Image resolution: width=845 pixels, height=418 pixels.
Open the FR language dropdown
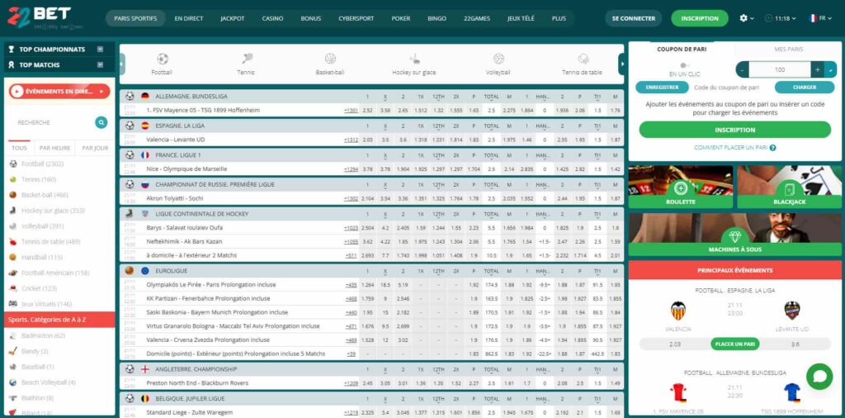point(820,18)
